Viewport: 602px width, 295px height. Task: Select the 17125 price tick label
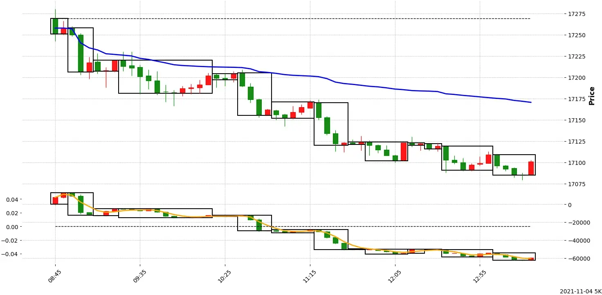coord(577,142)
